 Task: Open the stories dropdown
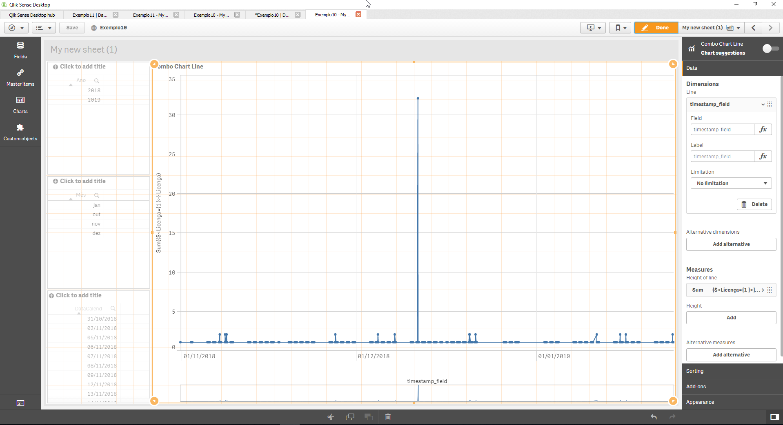[593, 28]
